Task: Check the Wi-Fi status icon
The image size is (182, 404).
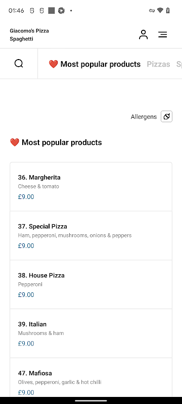Action: click(160, 10)
